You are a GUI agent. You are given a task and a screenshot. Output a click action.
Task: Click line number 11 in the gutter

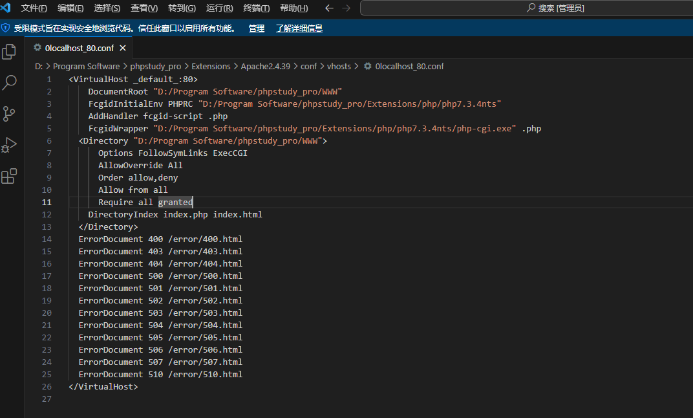coord(47,202)
